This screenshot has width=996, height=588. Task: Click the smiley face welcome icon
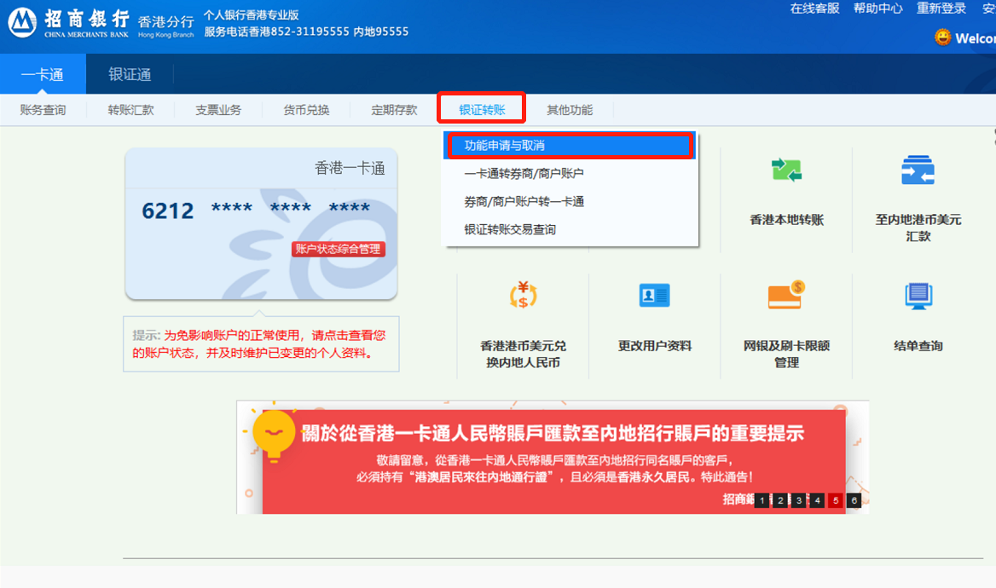click(942, 37)
